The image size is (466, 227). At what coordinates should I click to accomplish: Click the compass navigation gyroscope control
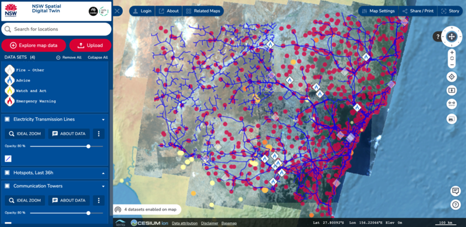451,37
